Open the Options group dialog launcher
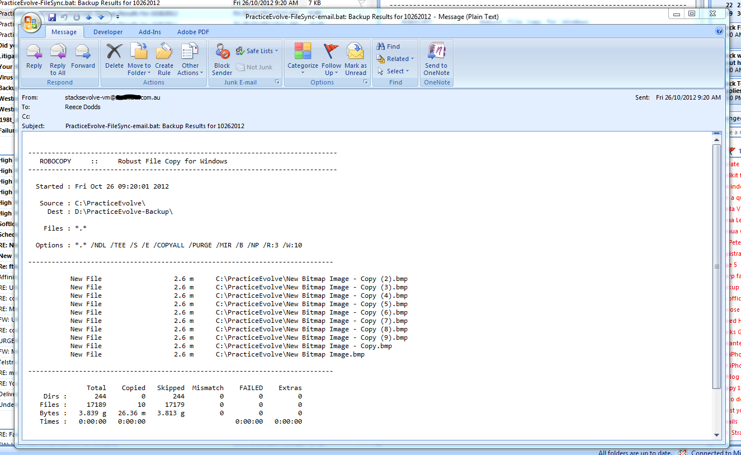Image resolution: width=741 pixels, height=455 pixels. tap(366, 82)
